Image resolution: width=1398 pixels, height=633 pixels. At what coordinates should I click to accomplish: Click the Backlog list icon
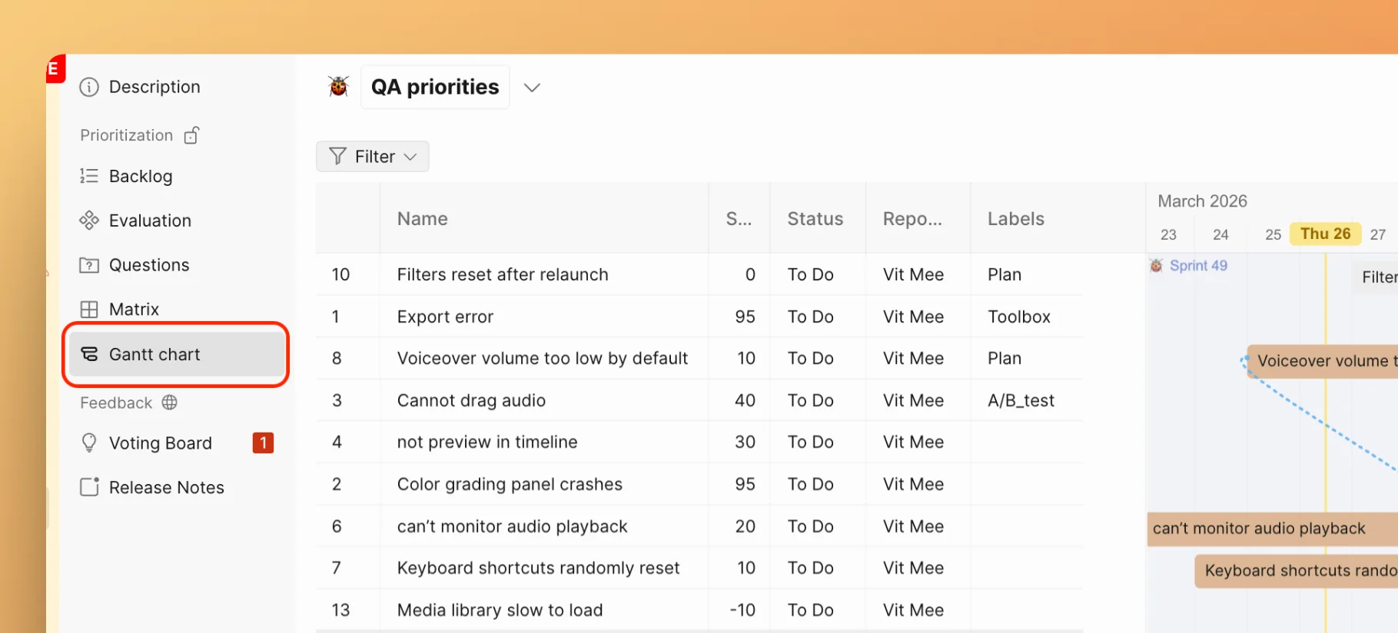(89, 176)
